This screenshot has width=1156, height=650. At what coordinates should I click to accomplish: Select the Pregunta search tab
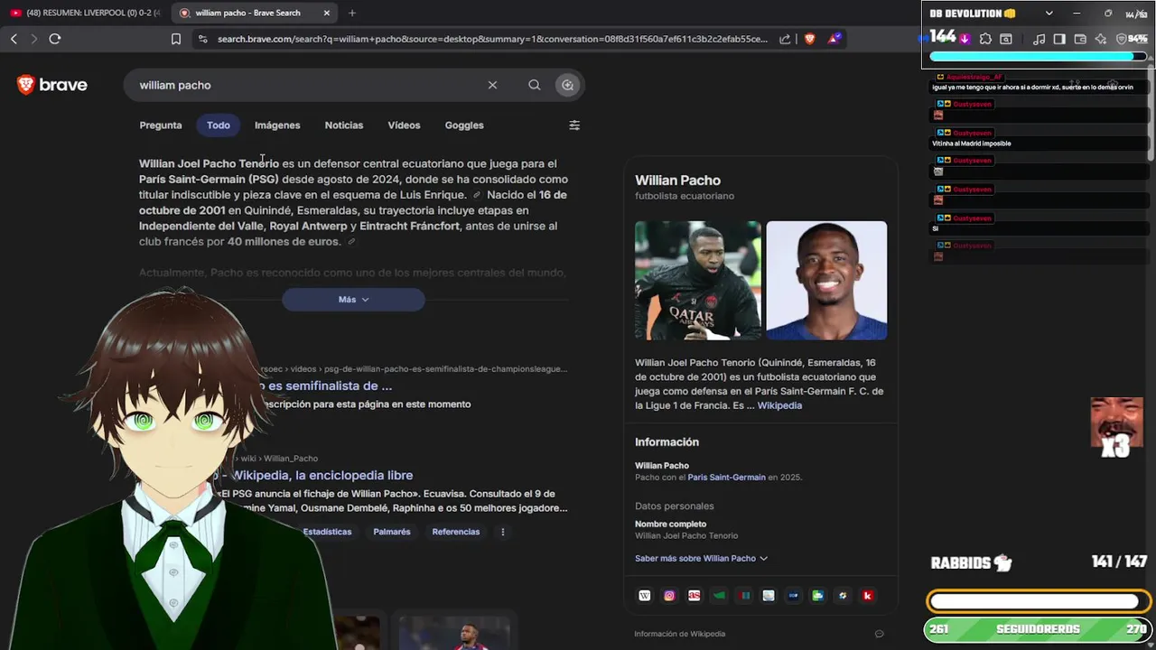[x=161, y=125]
